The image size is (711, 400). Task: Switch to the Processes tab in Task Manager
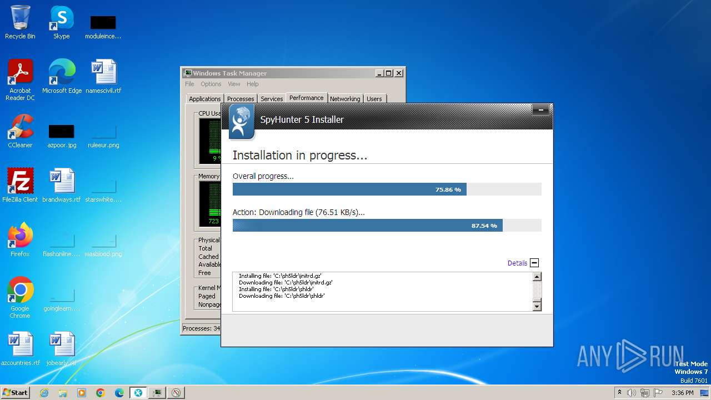pyautogui.click(x=241, y=99)
